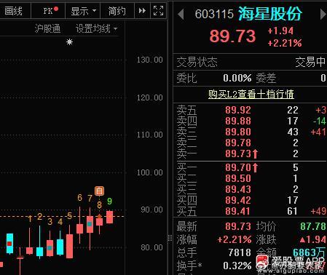Click 卖三 price 89.80
Screen dimensions: 327x275
[x=238, y=132]
